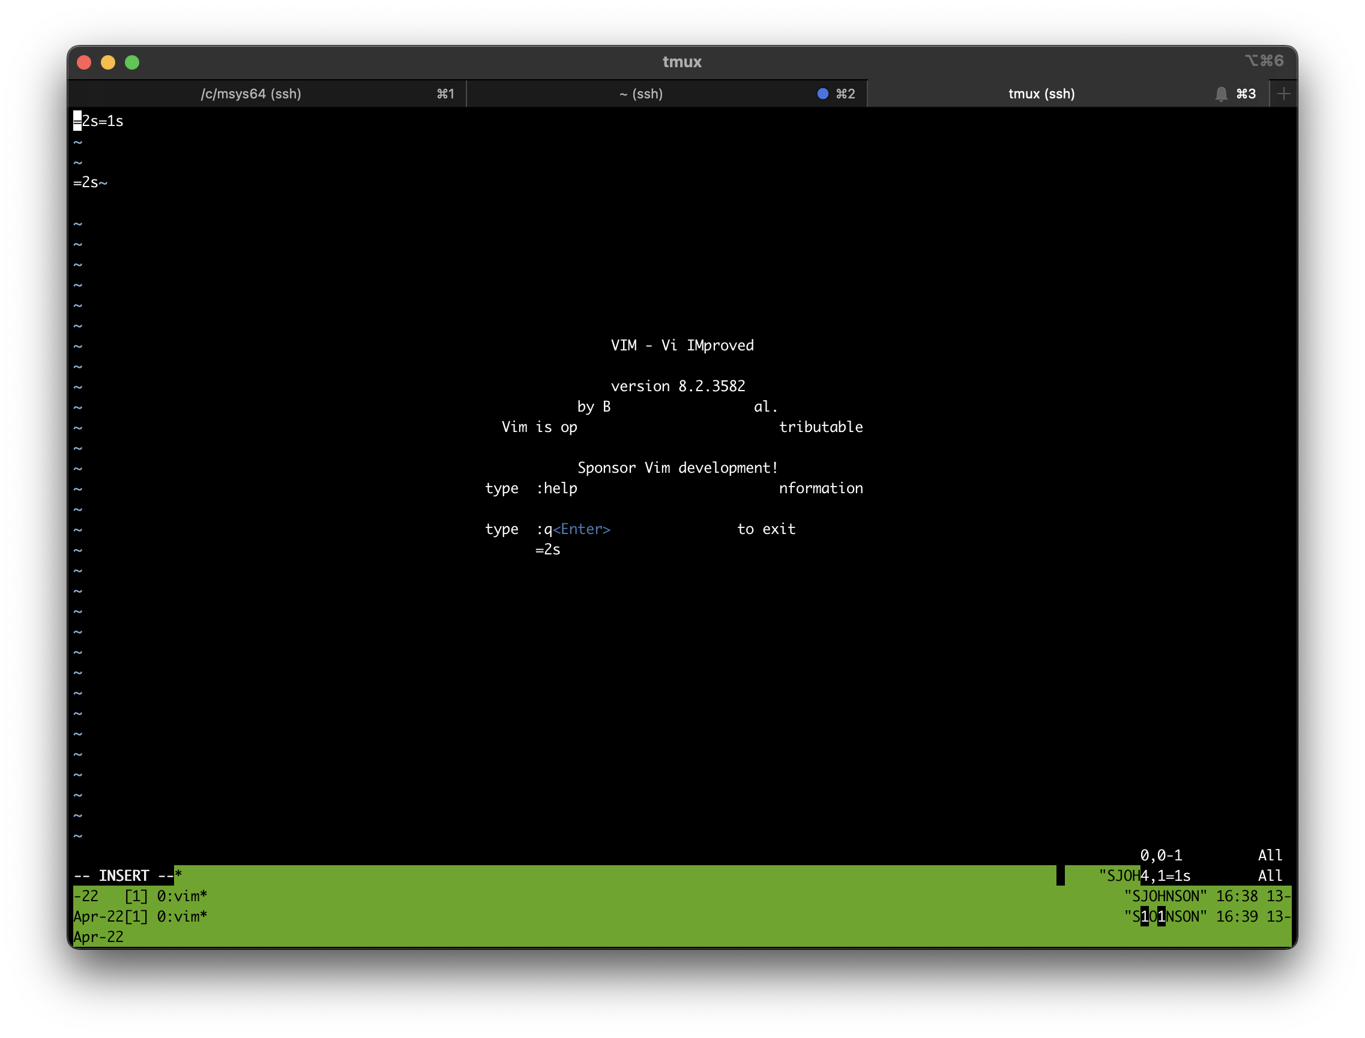1365x1038 pixels.
Task: Click "VIM - Vi IMproved" heading text
Action: pos(682,346)
